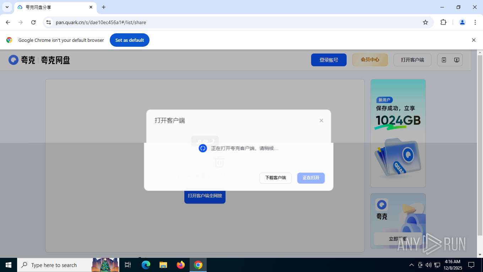Select the 夸克网盘分享 tab
Image resolution: width=483 pixels, height=272 pixels.
coord(55,7)
